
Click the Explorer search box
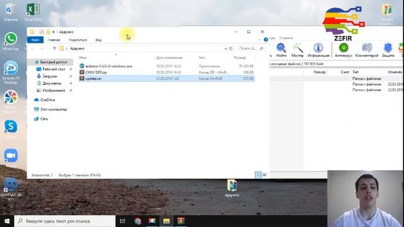(x=251, y=49)
